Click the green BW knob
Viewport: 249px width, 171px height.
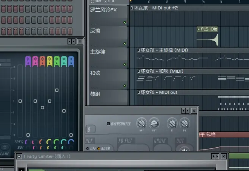[x=56, y=148]
